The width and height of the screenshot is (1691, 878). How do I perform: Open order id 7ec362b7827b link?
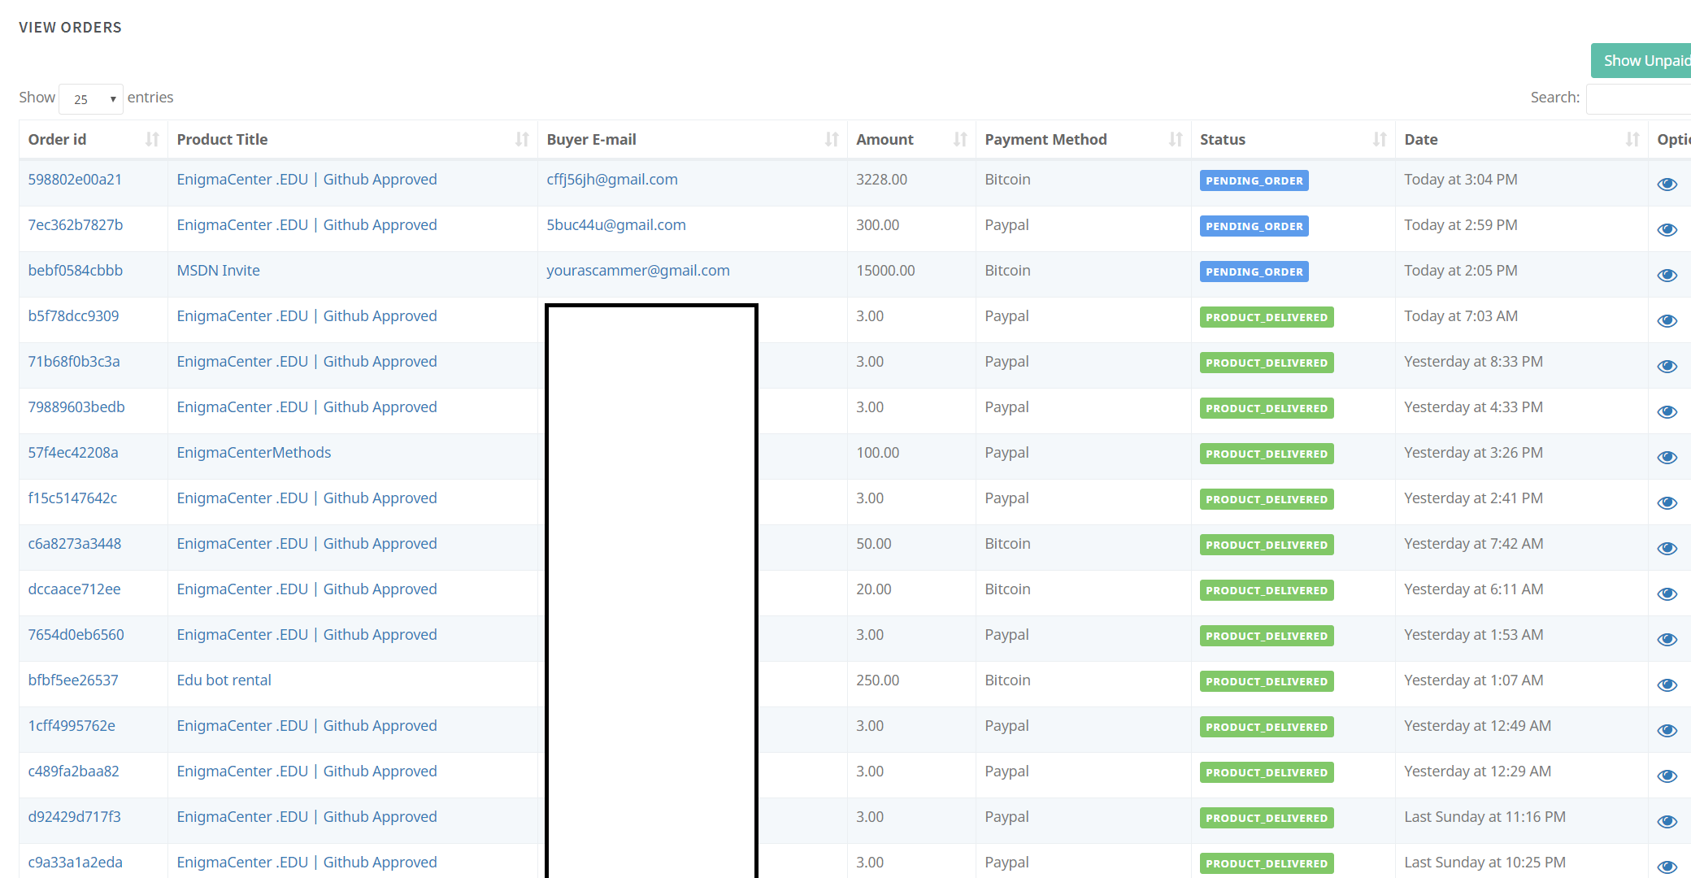(76, 225)
